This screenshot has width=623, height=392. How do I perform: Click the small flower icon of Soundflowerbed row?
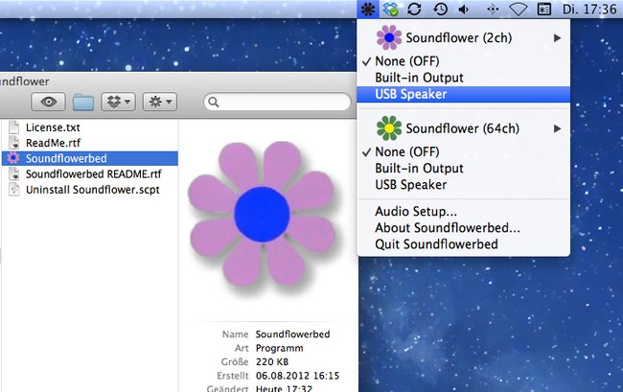point(13,158)
